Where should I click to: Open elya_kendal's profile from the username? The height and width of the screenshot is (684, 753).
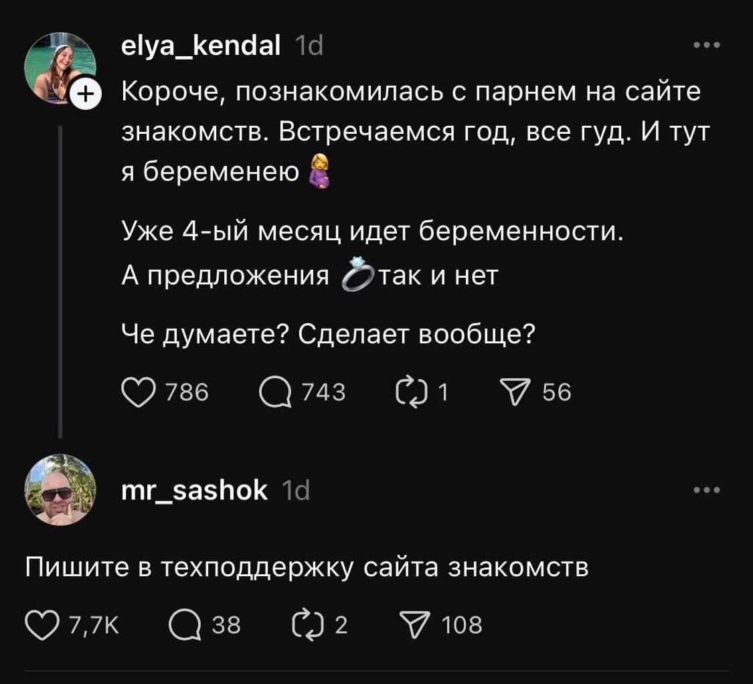pos(201,47)
